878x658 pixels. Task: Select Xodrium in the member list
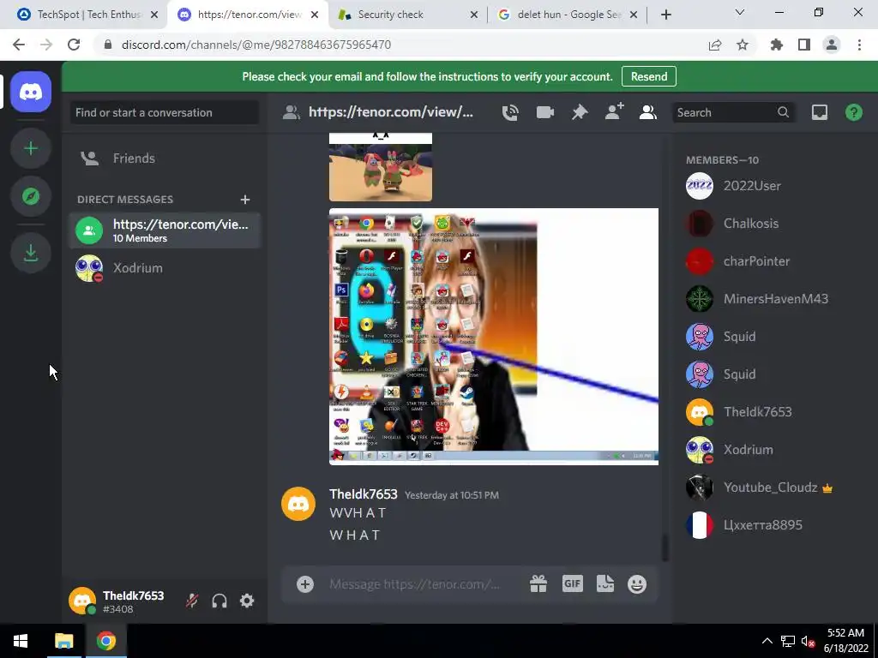(774, 450)
